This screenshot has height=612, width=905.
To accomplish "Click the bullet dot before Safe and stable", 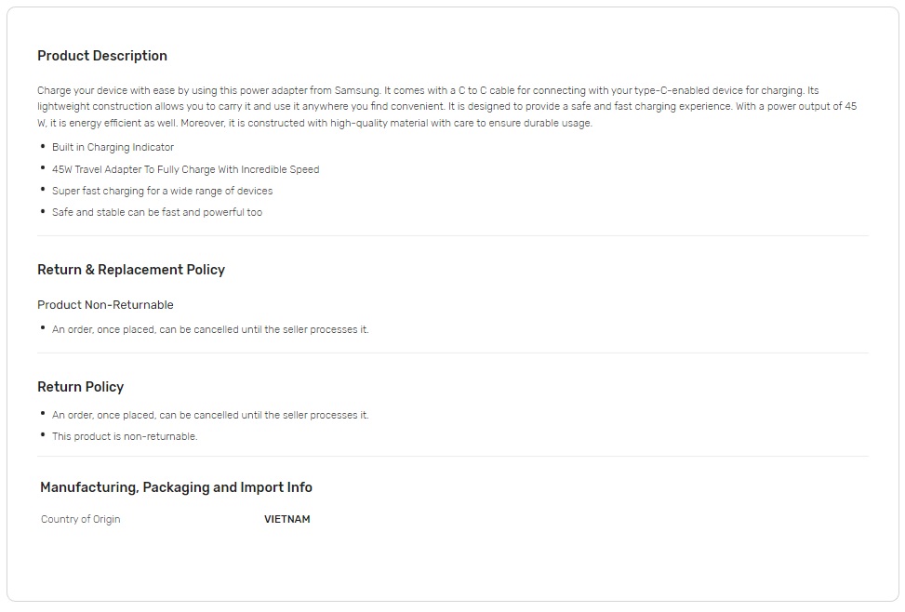I will pos(43,211).
